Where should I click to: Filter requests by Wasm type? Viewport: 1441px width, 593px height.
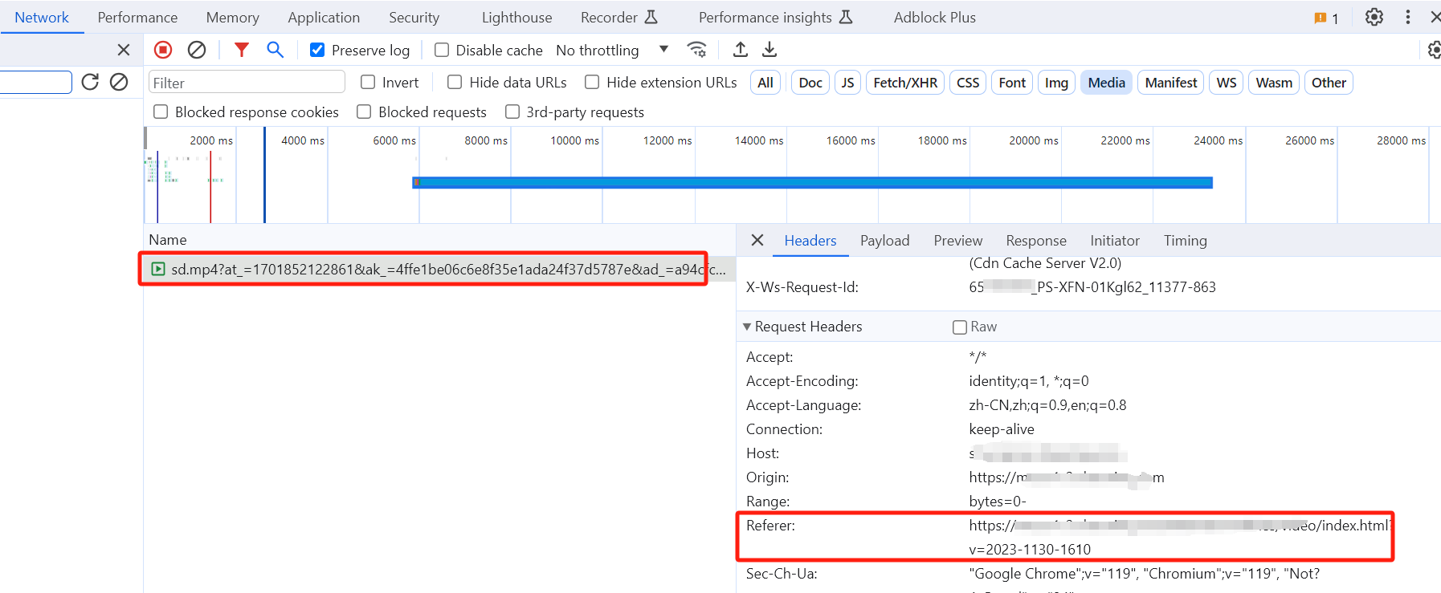(x=1274, y=82)
